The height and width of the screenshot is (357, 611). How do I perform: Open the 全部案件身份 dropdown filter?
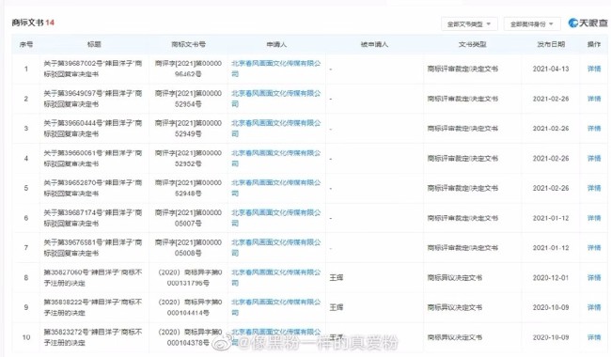pyautogui.click(x=532, y=24)
